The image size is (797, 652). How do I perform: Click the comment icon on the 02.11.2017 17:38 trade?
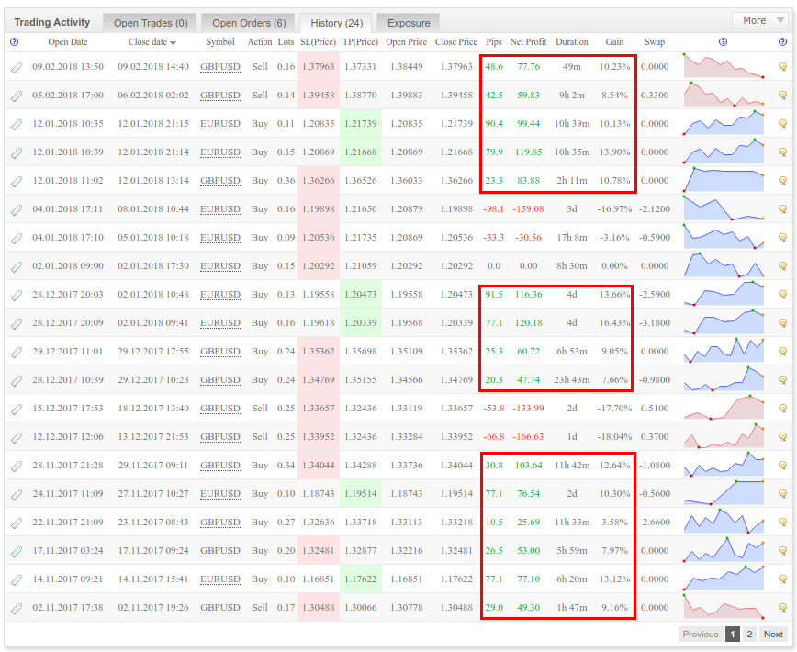click(x=782, y=608)
